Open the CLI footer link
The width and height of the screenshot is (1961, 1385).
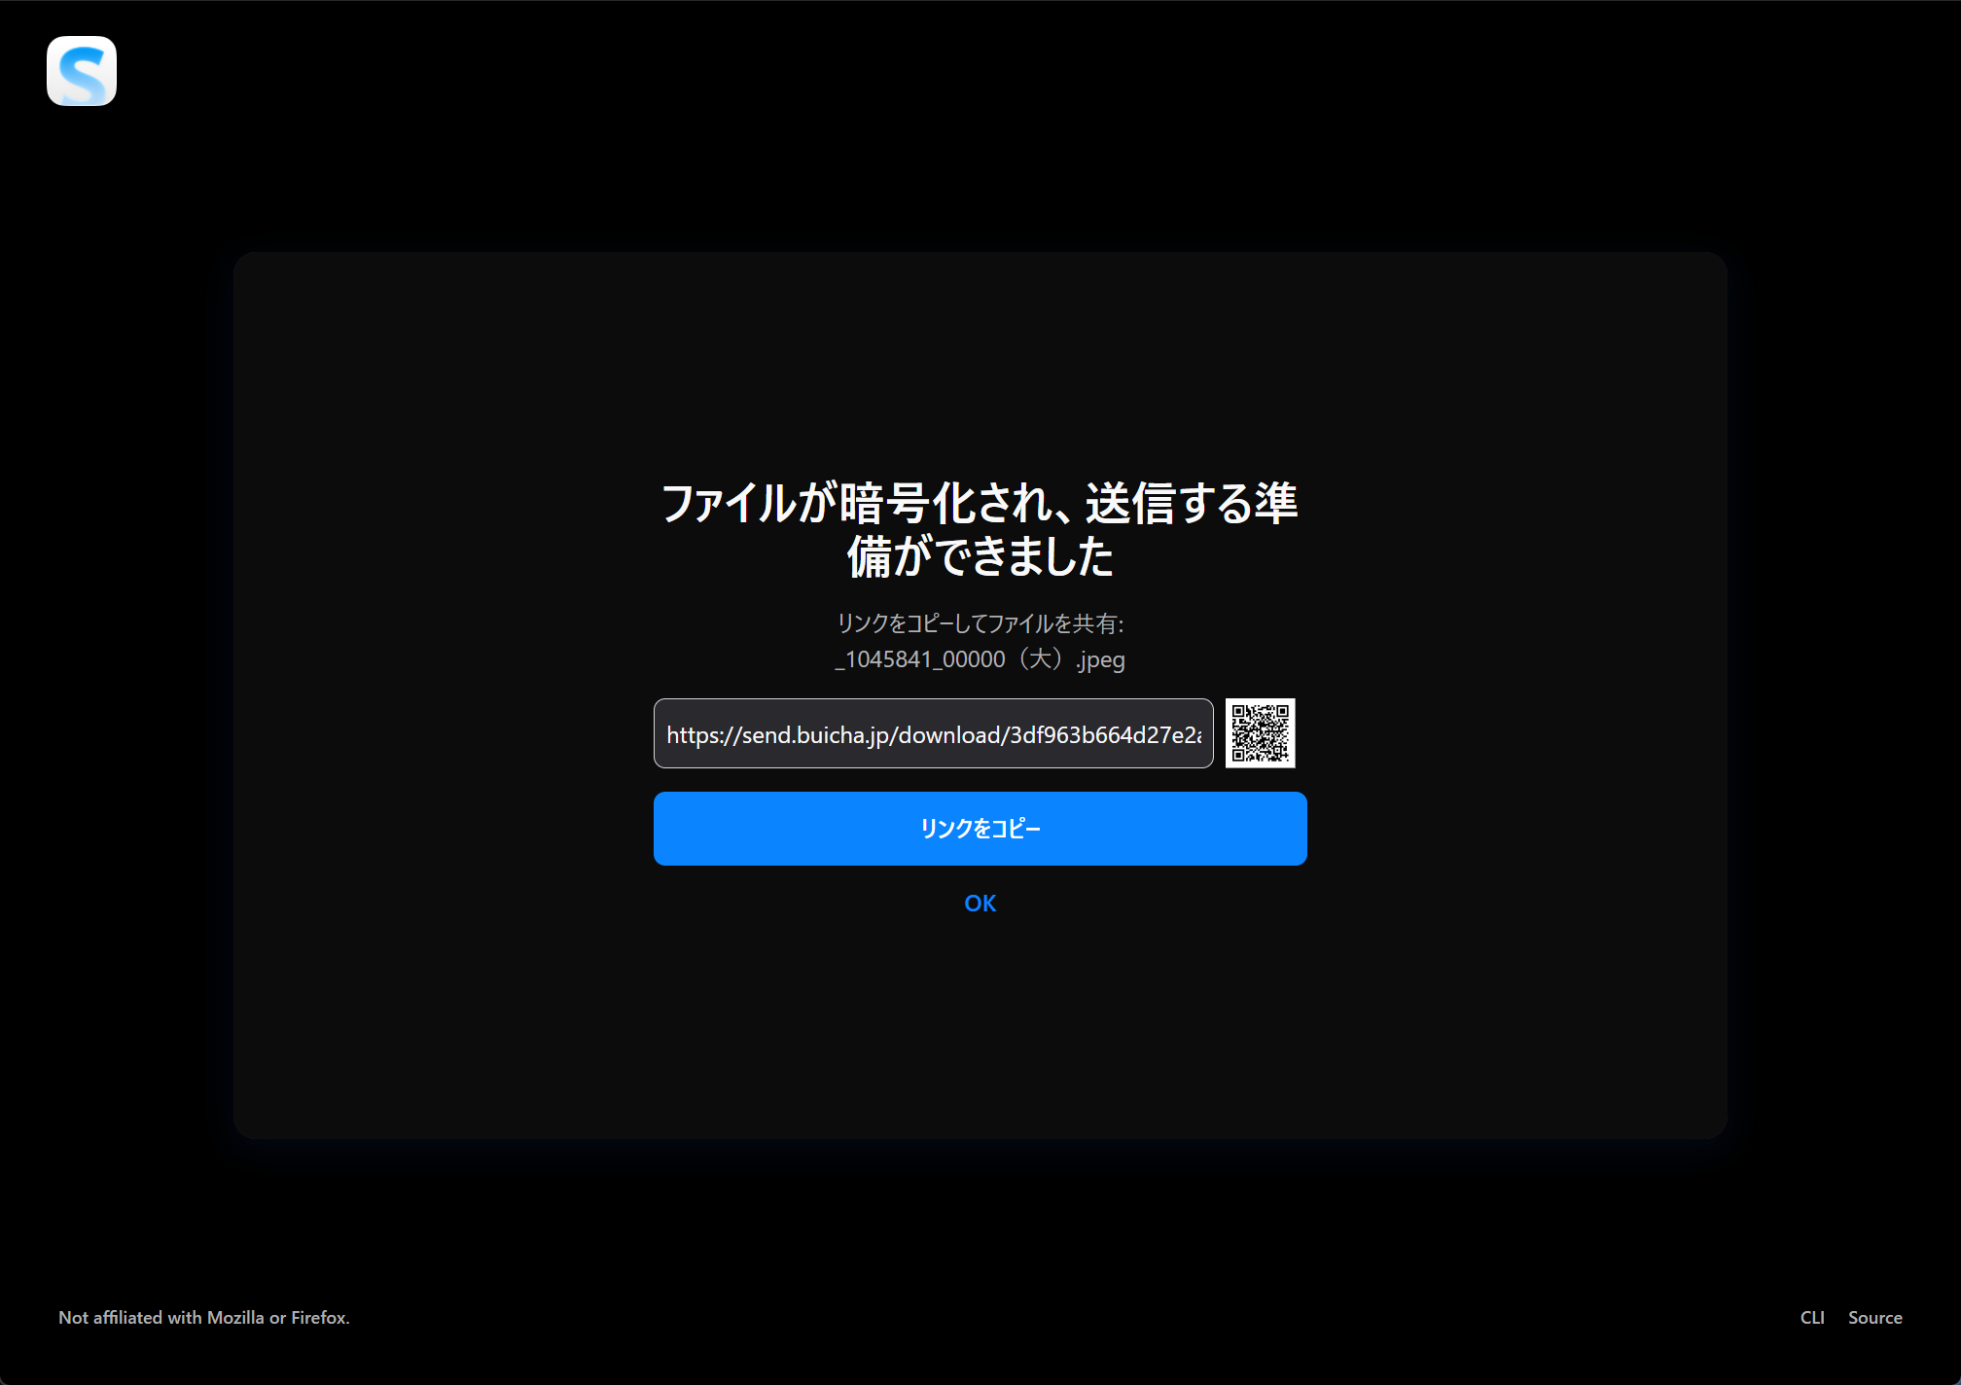pyautogui.click(x=1812, y=1318)
